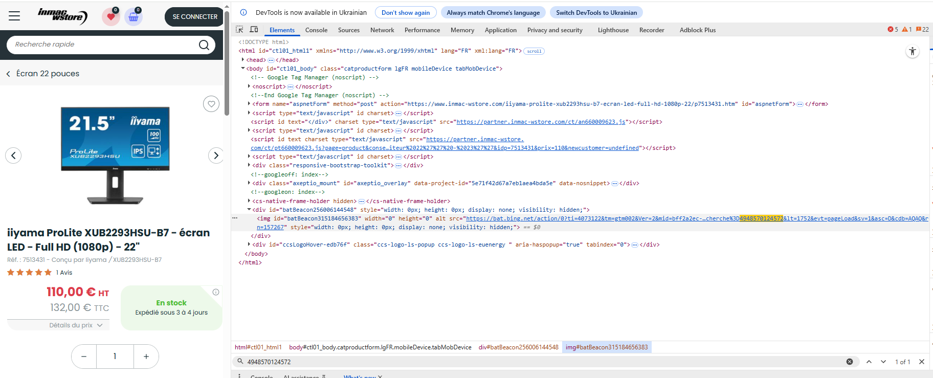Viewport: 933px width, 378px height.
Task: Open the Memory tab
Action: pos(462,30)
